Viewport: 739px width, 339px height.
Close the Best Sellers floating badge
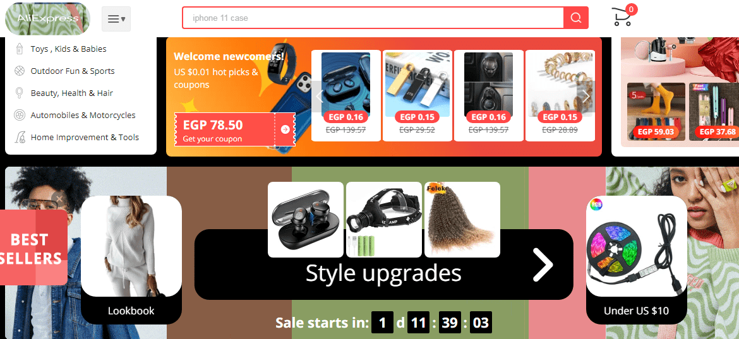point(59,199)
